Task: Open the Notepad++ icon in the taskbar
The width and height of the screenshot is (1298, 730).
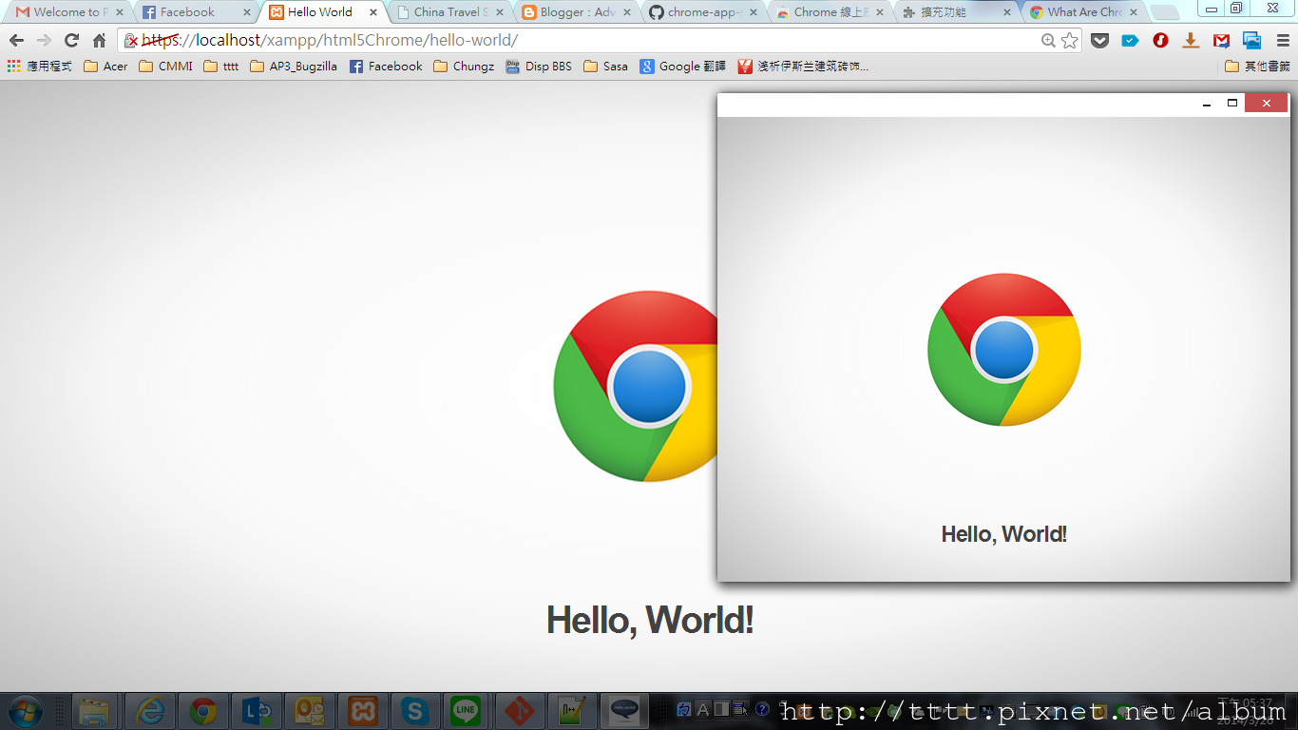Action: point(572,711)
